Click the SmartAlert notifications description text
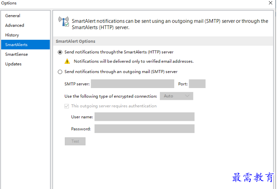Image resolution: width=277 pixels, height=189 pixels. click(x=170, y=24)
